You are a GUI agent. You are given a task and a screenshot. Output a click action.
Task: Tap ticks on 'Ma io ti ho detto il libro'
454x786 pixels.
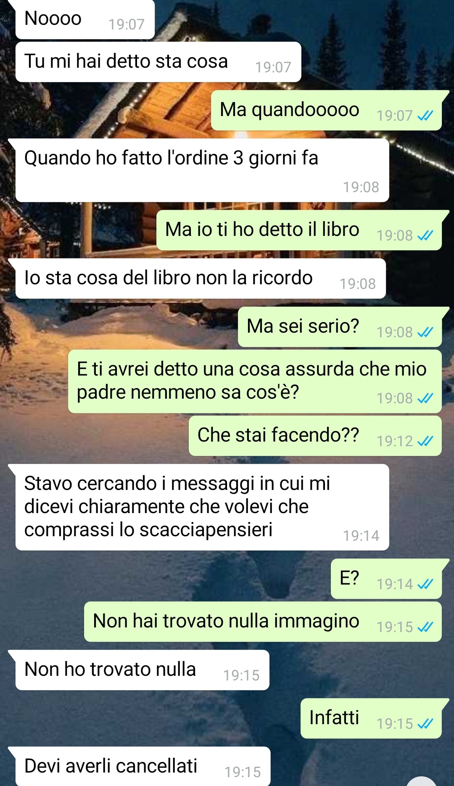pyautogui.click(x=425, y=236)
